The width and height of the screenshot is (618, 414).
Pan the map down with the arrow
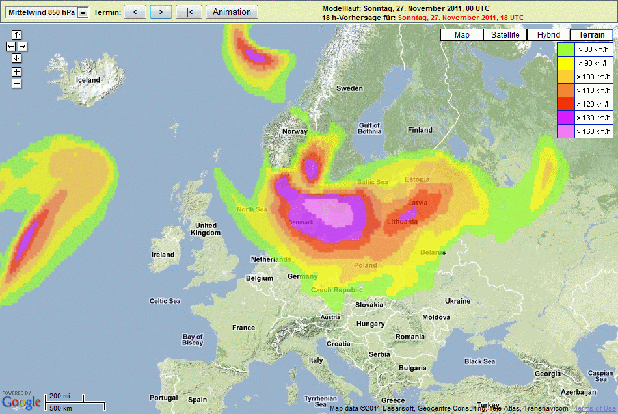16,58
